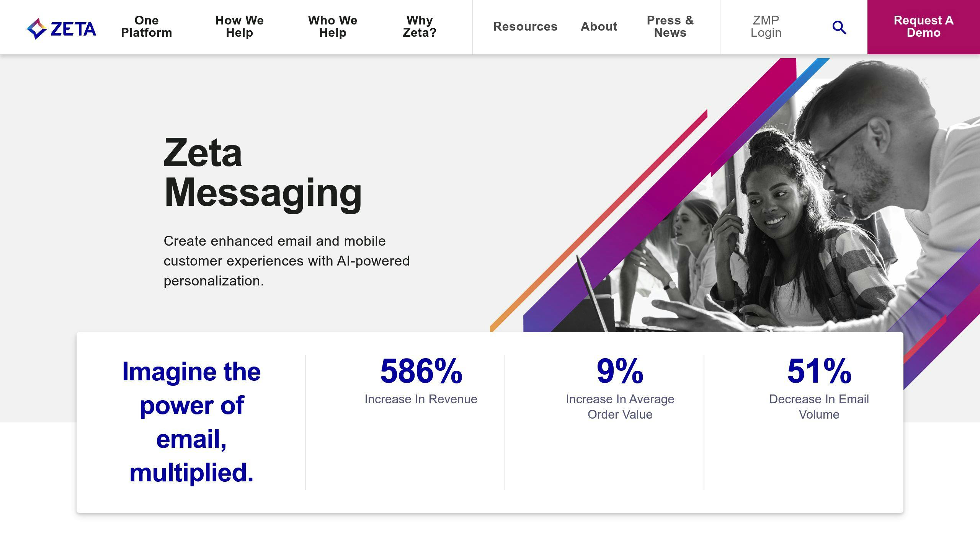Screen dimensions: 980x551
Task: Click the 9% statistic figure
Action: [x=620, y=371]
